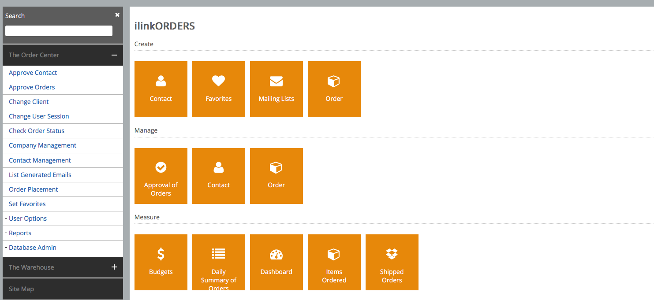The height and width of the screenshot is (300, 654).
Task: Expand the User Options submenu
Action: tap(6, 219)
